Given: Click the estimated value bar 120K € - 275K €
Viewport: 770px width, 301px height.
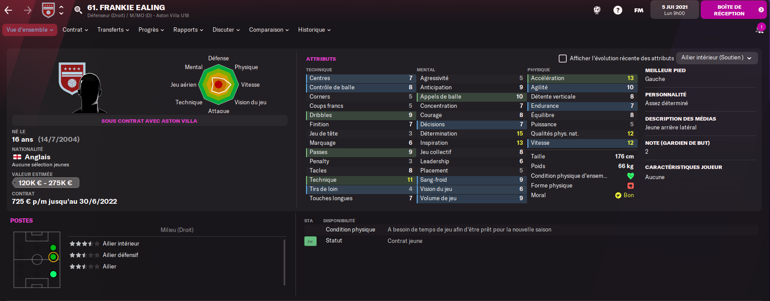Looking at the screenshot, I should click(x=45, y=183).
